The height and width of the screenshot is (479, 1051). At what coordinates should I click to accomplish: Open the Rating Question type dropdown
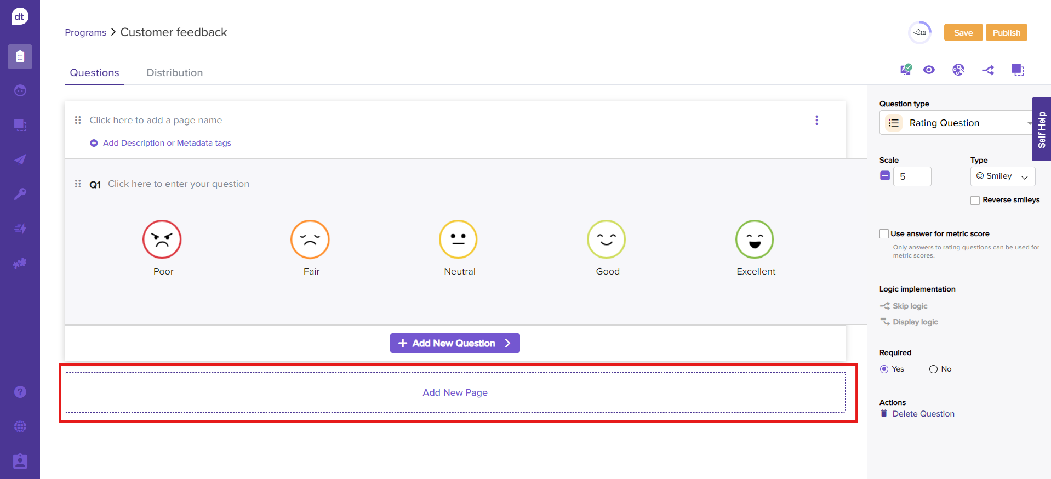[x=956, y=123]
